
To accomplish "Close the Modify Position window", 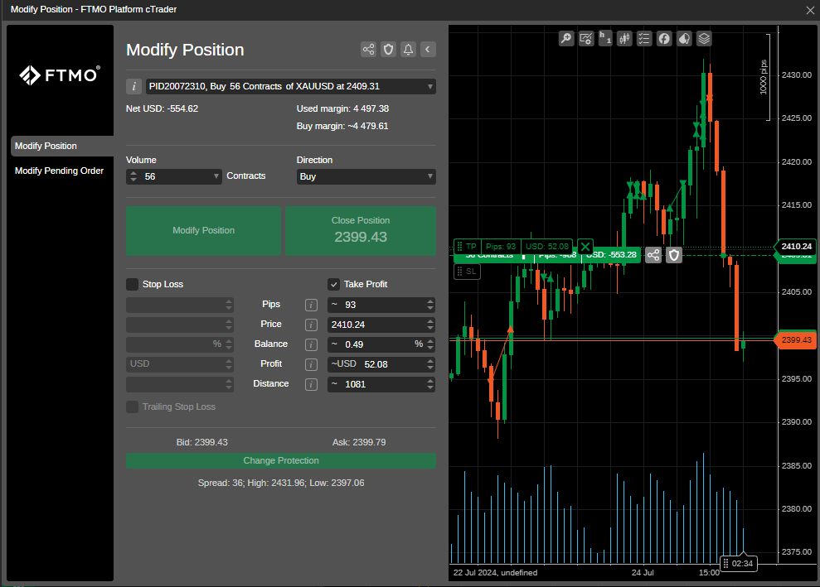I will [x=810, y=10].
